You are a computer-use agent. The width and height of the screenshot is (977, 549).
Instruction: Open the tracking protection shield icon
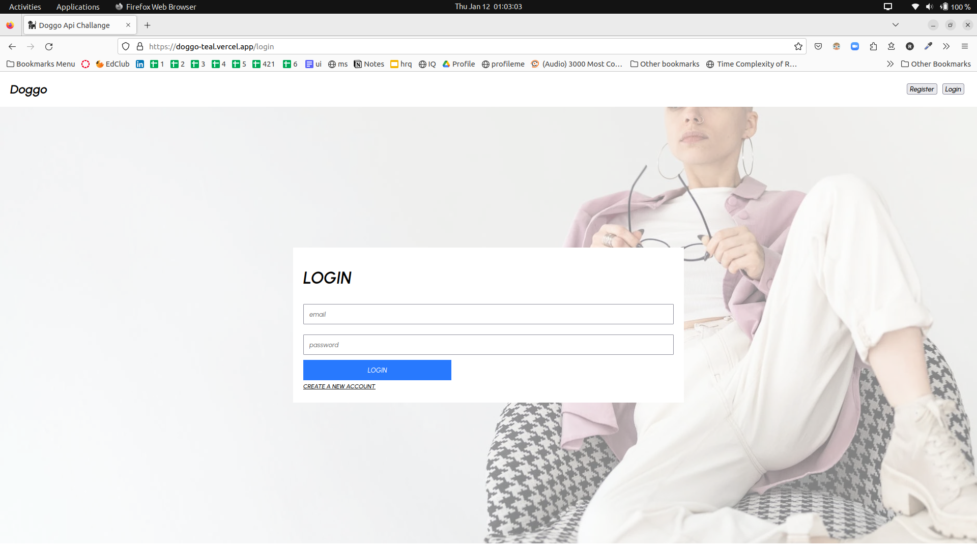coord(126,46)
